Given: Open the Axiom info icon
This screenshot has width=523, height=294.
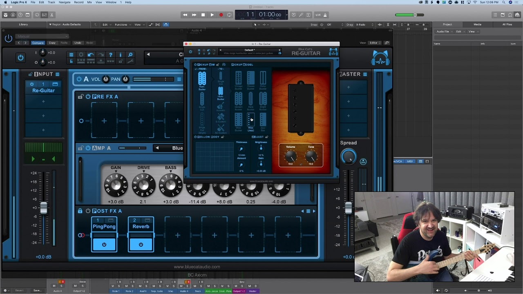Looking at the screenshot, I should (120, 55).
